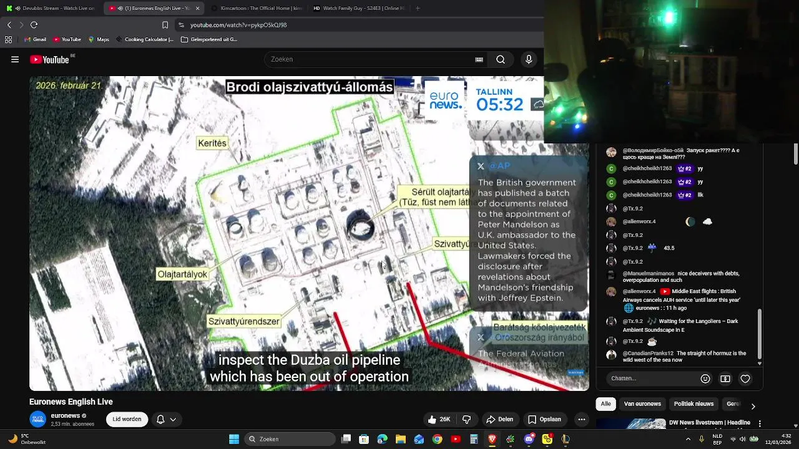Viewport: 799px width, 449px height.
Task: Send a heart reaction in live chat
Action: 745,379
